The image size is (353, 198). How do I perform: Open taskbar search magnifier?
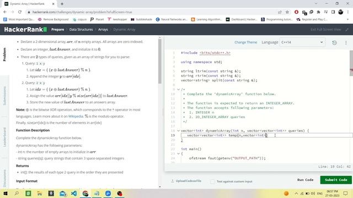17,193
